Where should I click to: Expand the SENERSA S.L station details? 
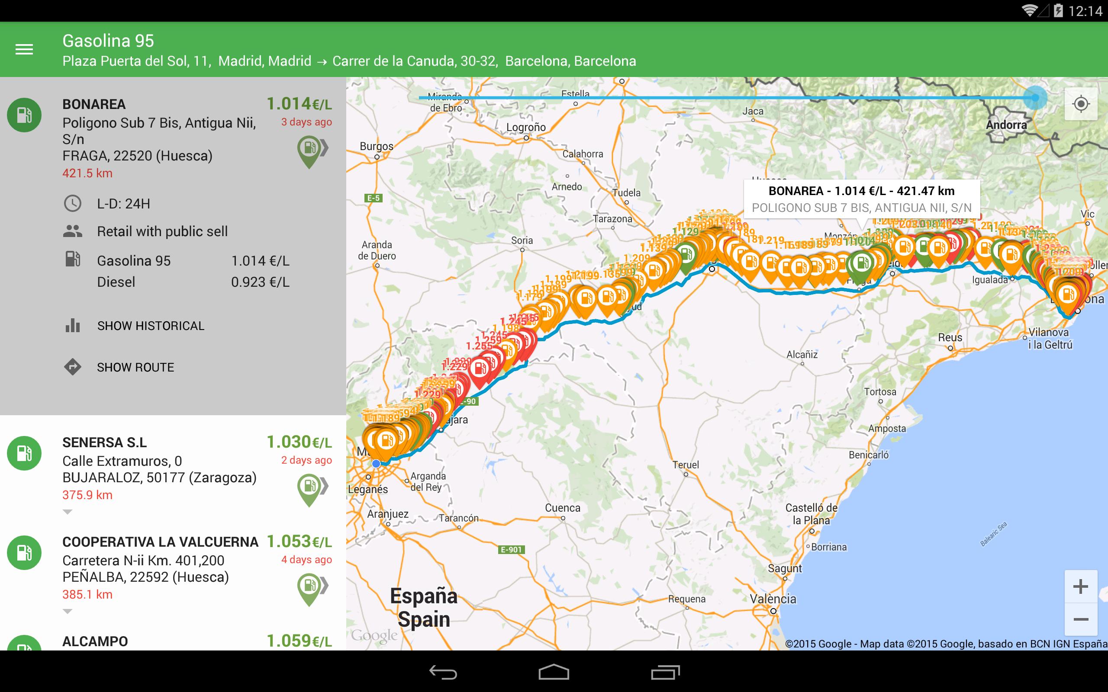point(68,512)
